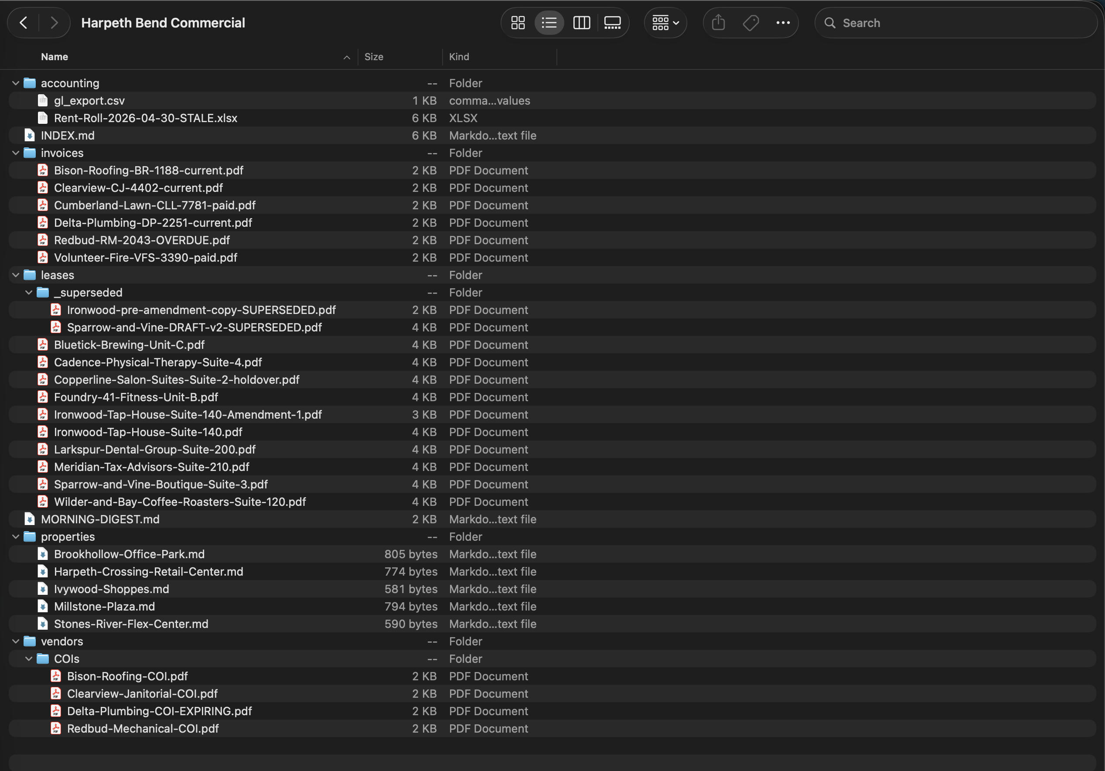Go forward with the right arrow
The width and height of the screenshot is (1105, 771).
tap(54, 23)
